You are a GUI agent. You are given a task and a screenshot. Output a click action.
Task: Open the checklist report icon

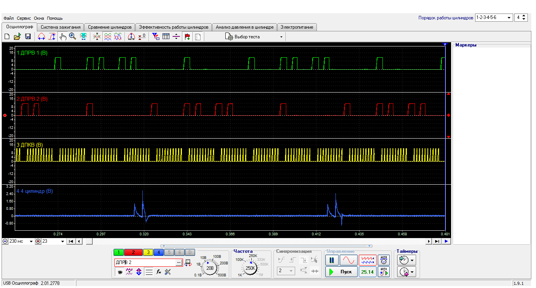pos(197,36)
